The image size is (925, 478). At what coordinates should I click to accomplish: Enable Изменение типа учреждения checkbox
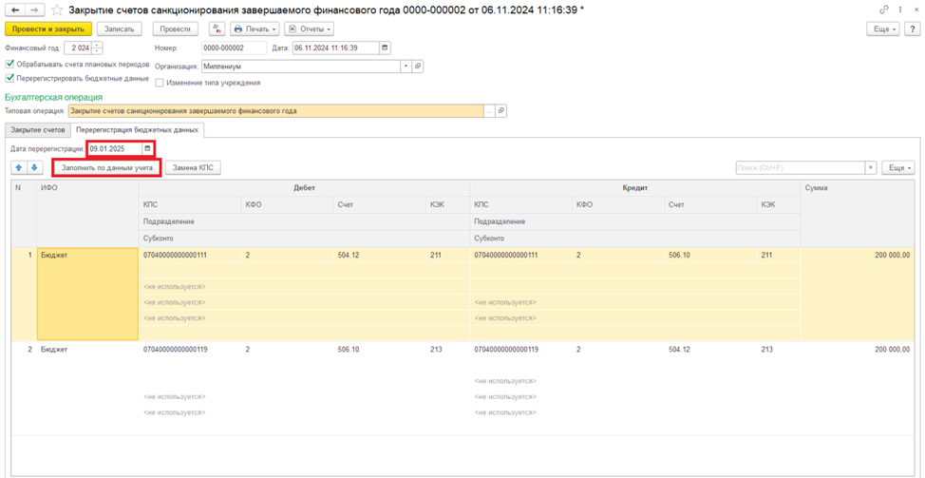point(160,84)
